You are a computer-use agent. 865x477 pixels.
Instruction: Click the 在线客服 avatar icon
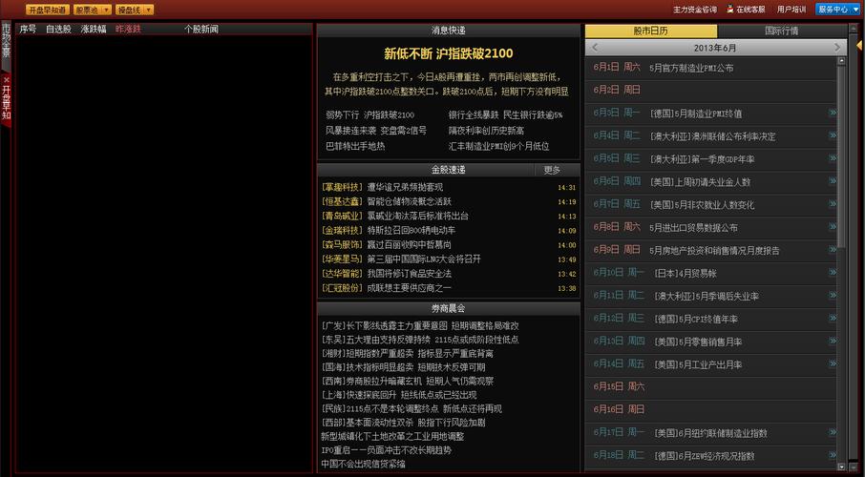click(730, 9)
